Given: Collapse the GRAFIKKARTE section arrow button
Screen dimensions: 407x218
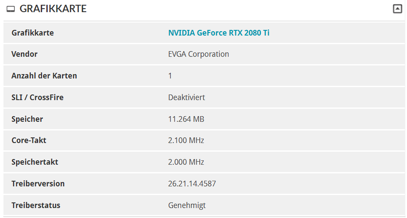Looking at the screenshot, I should (397, 9).
